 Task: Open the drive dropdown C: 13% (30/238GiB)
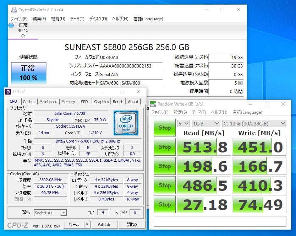point(254,124)
